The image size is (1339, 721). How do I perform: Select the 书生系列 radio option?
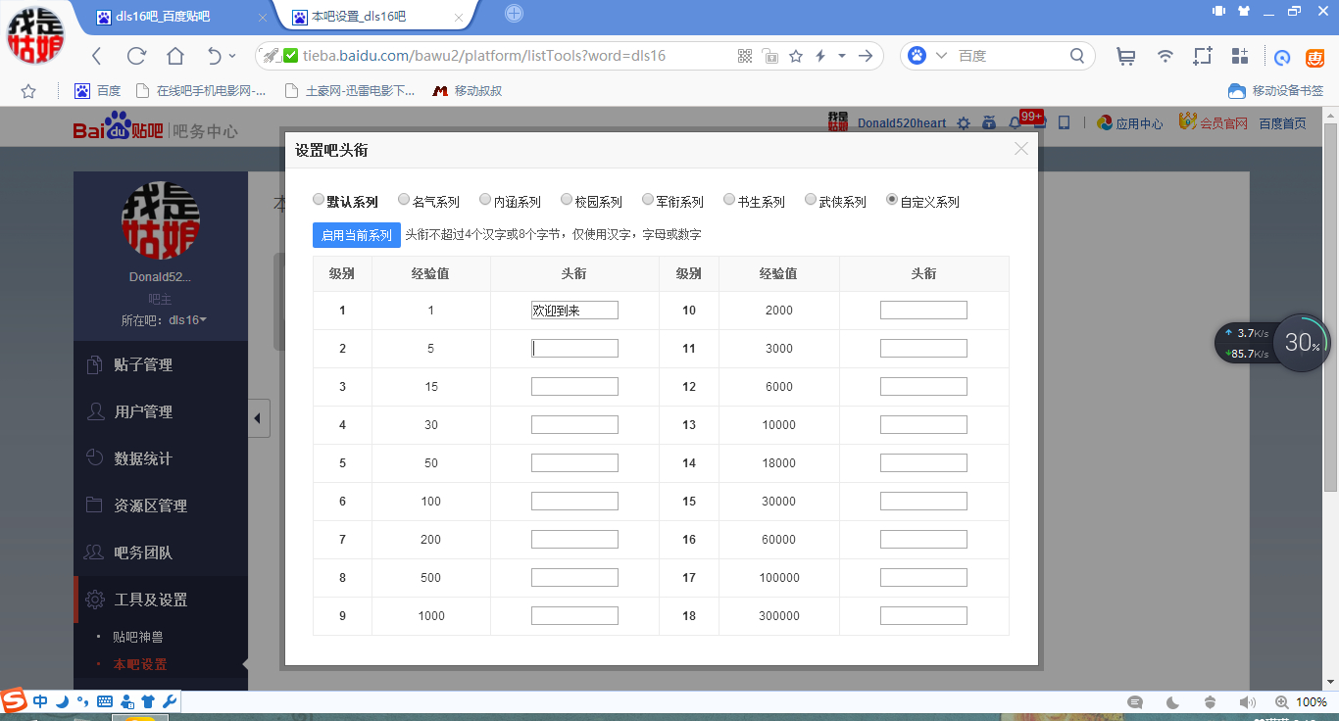[x=729, y=200]
